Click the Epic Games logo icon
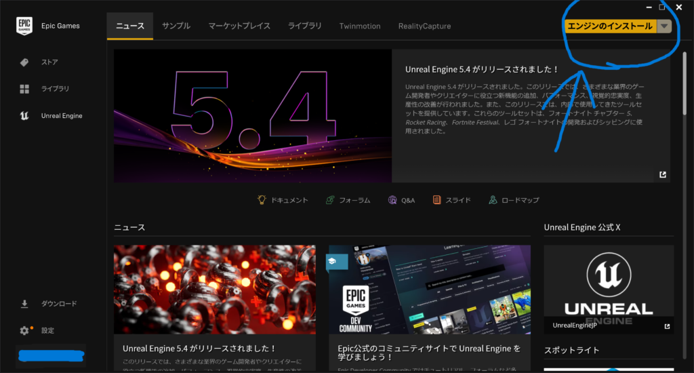The height and width of the screenshot is (373, 694). pos(25,26)
